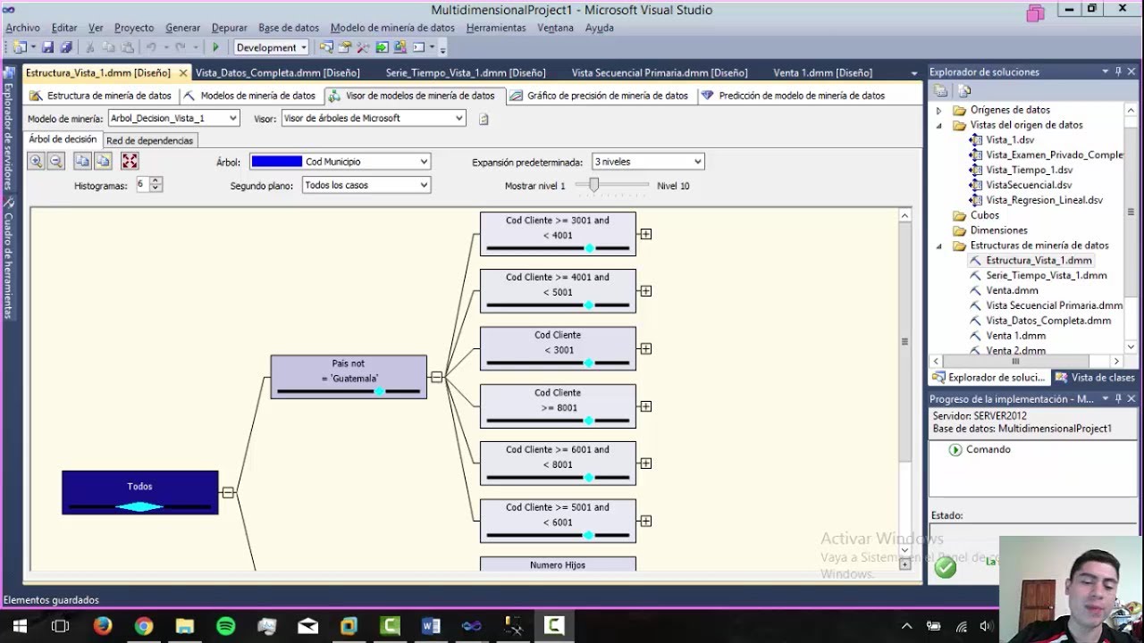Click the show all files icon in Solution Explorer
Viewport: 1144px width, 643px height.
click(964, 90)
